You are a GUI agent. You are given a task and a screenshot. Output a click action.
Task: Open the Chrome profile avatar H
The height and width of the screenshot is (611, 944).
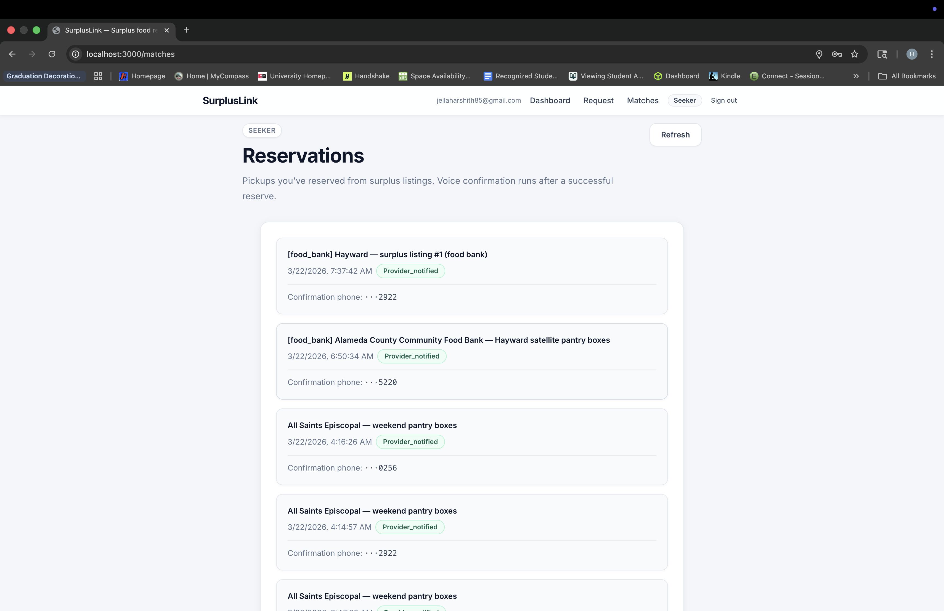point(911,54)
